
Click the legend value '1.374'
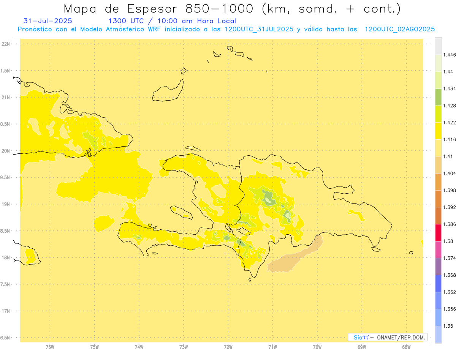click(449, 258)
